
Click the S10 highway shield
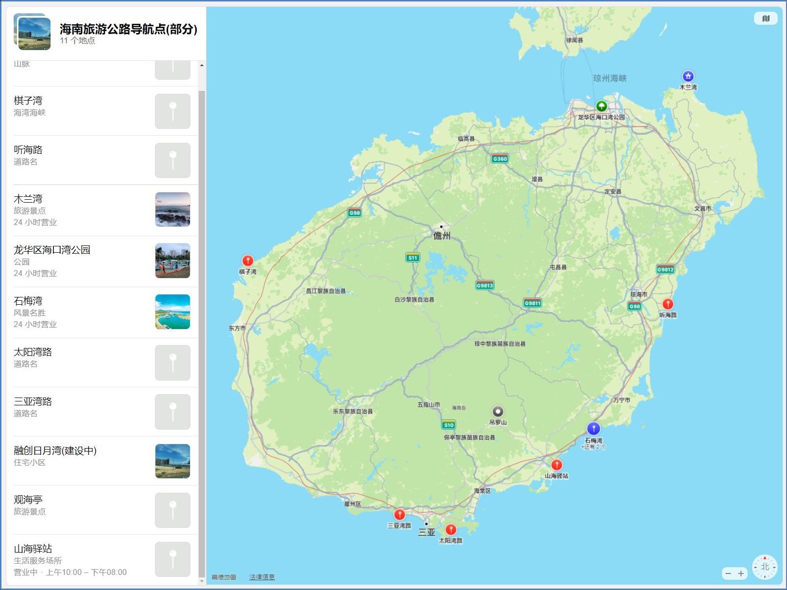click(449, 425)
